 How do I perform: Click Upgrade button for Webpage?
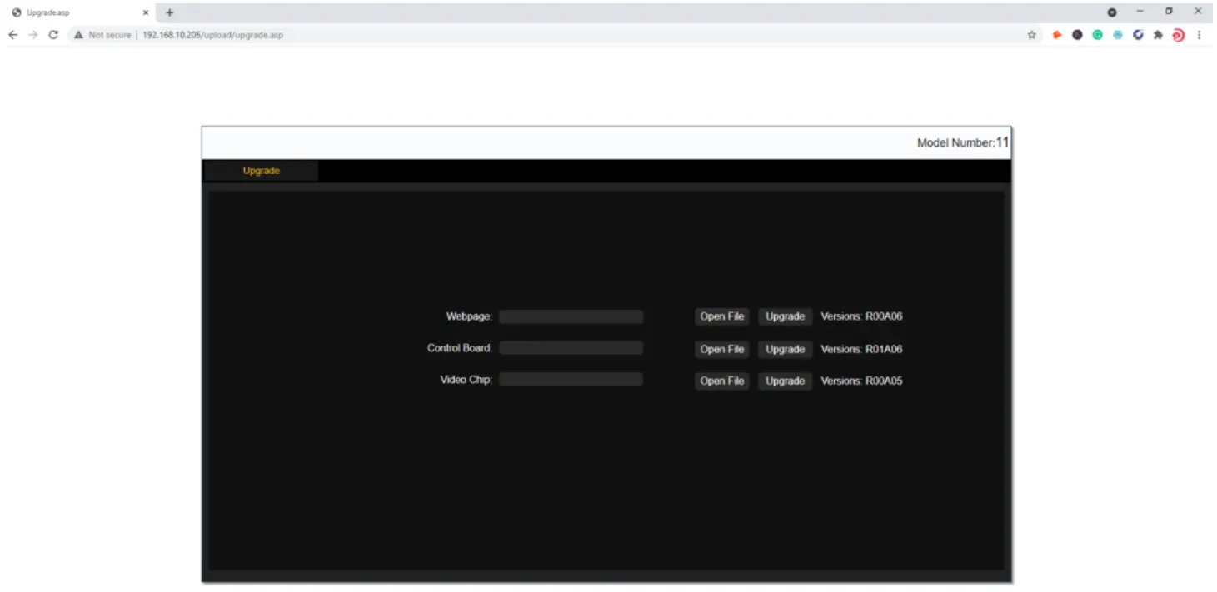tap(785, 316)
